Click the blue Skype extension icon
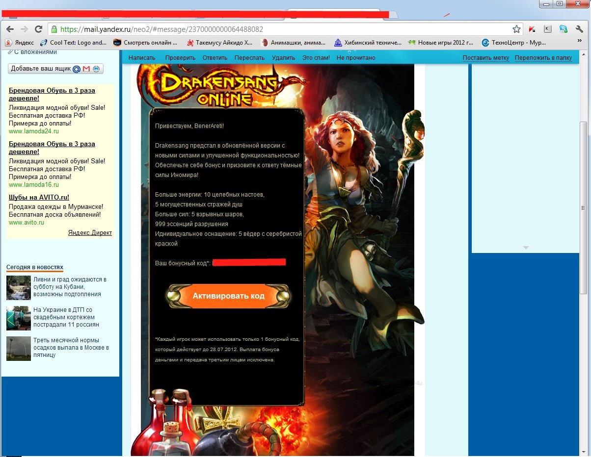591x457 pixels. 564,29
